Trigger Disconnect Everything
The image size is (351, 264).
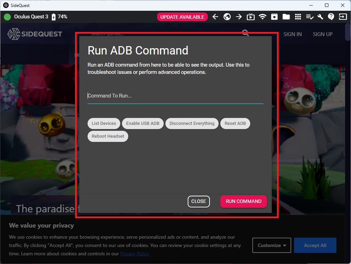(x=192, y=123)
